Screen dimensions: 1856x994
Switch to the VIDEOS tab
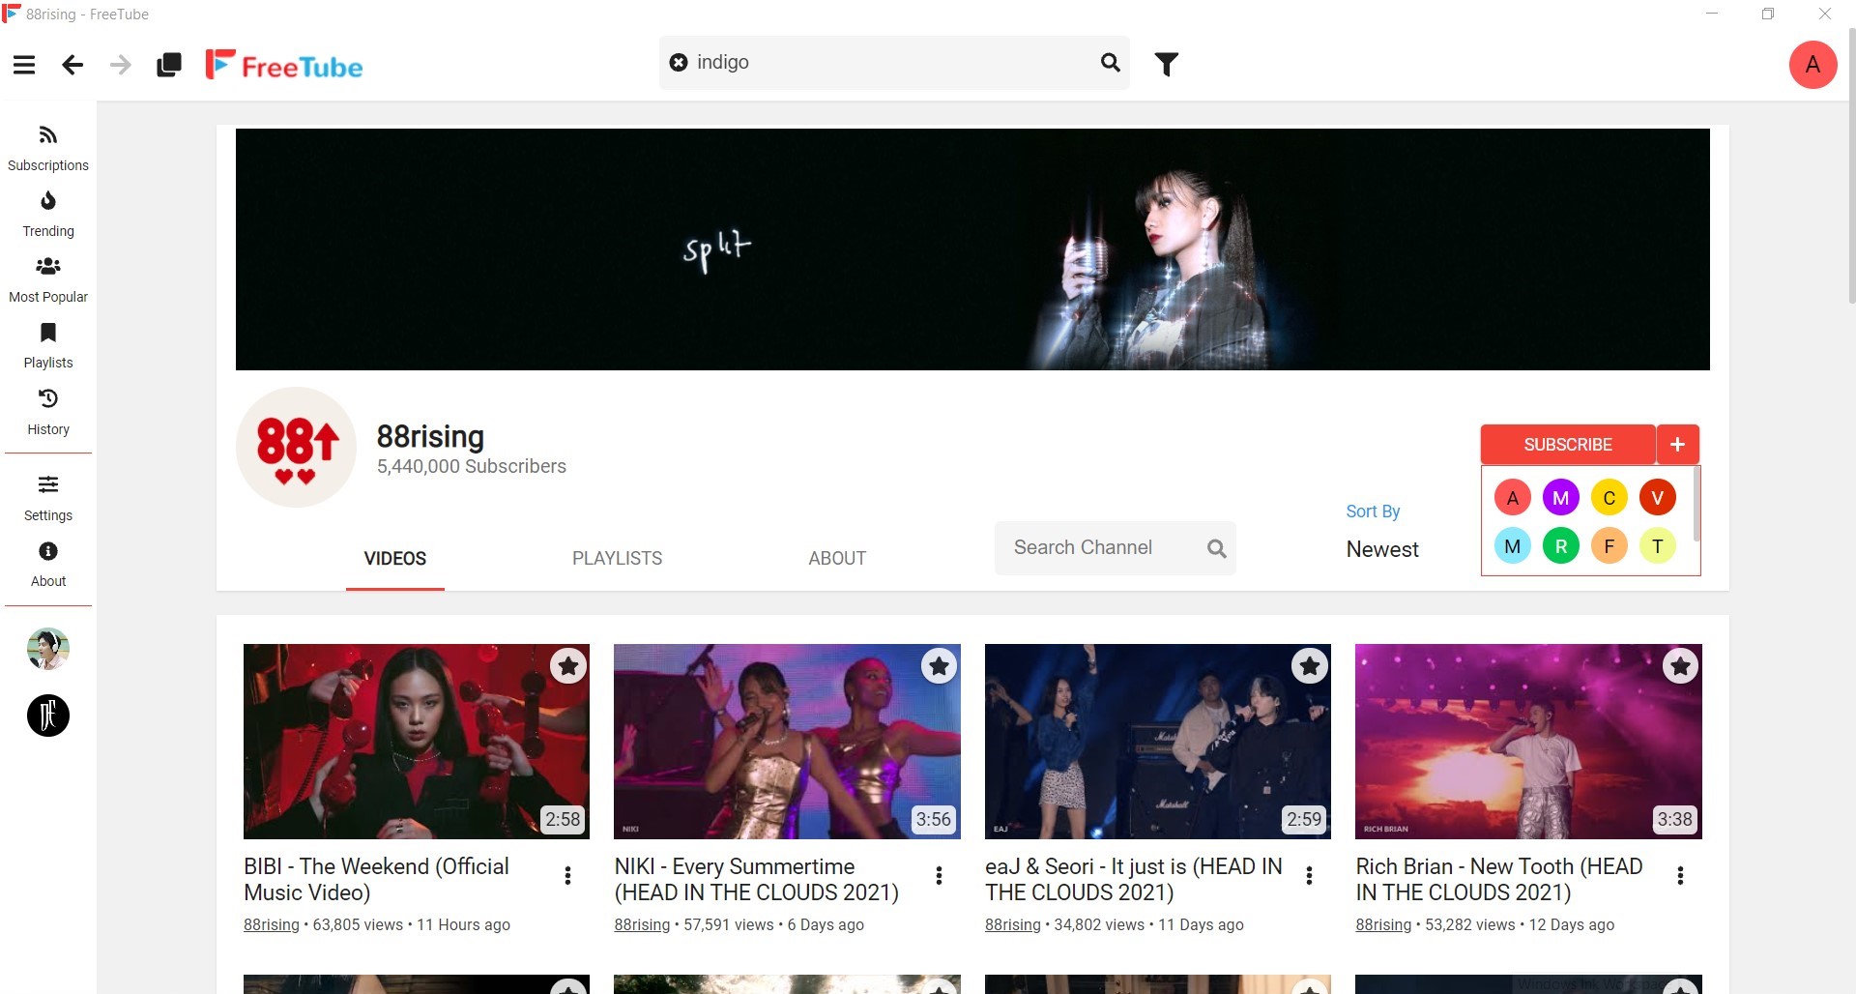coord(395,558)
